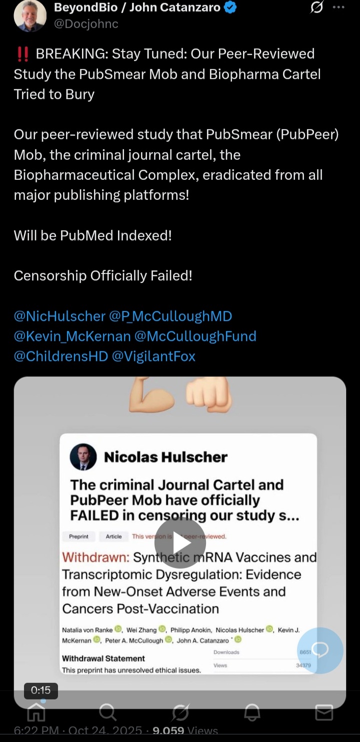Open John Catanzaro's profile picture
Viewport: 360px width, 742px height.
[x=30, y=16]
